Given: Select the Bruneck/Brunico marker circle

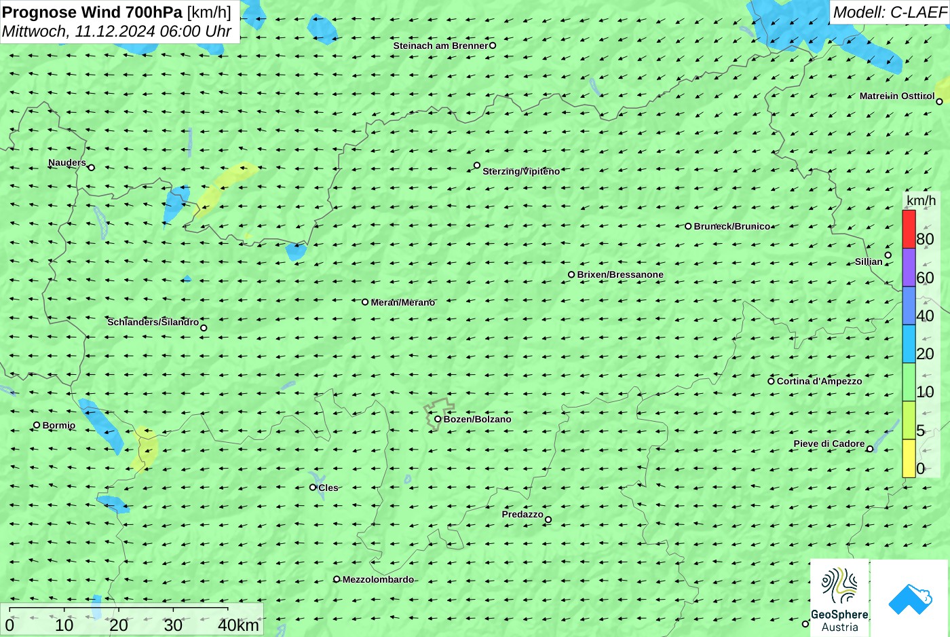Looking at the screenshot, I should click(688, 226).
